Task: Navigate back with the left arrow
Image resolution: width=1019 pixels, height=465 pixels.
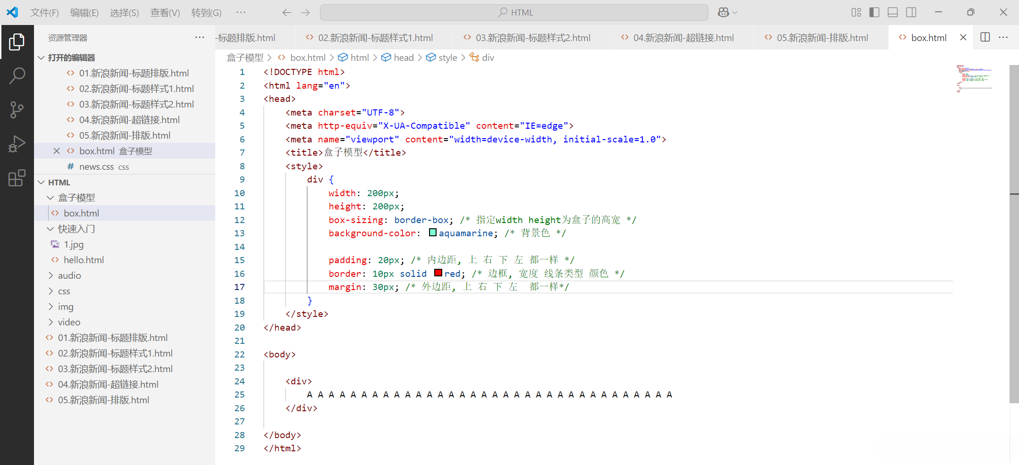Action: point(286,13)
